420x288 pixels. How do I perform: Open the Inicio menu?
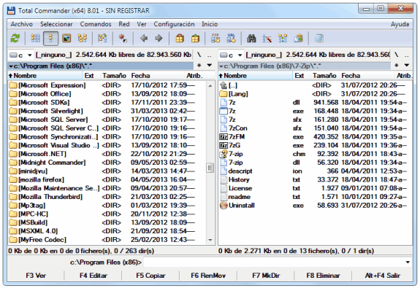point(210,24)
